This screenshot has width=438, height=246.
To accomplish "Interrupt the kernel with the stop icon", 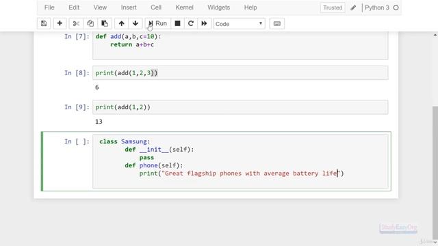I will pyautogui.click(x=177, y=23).
